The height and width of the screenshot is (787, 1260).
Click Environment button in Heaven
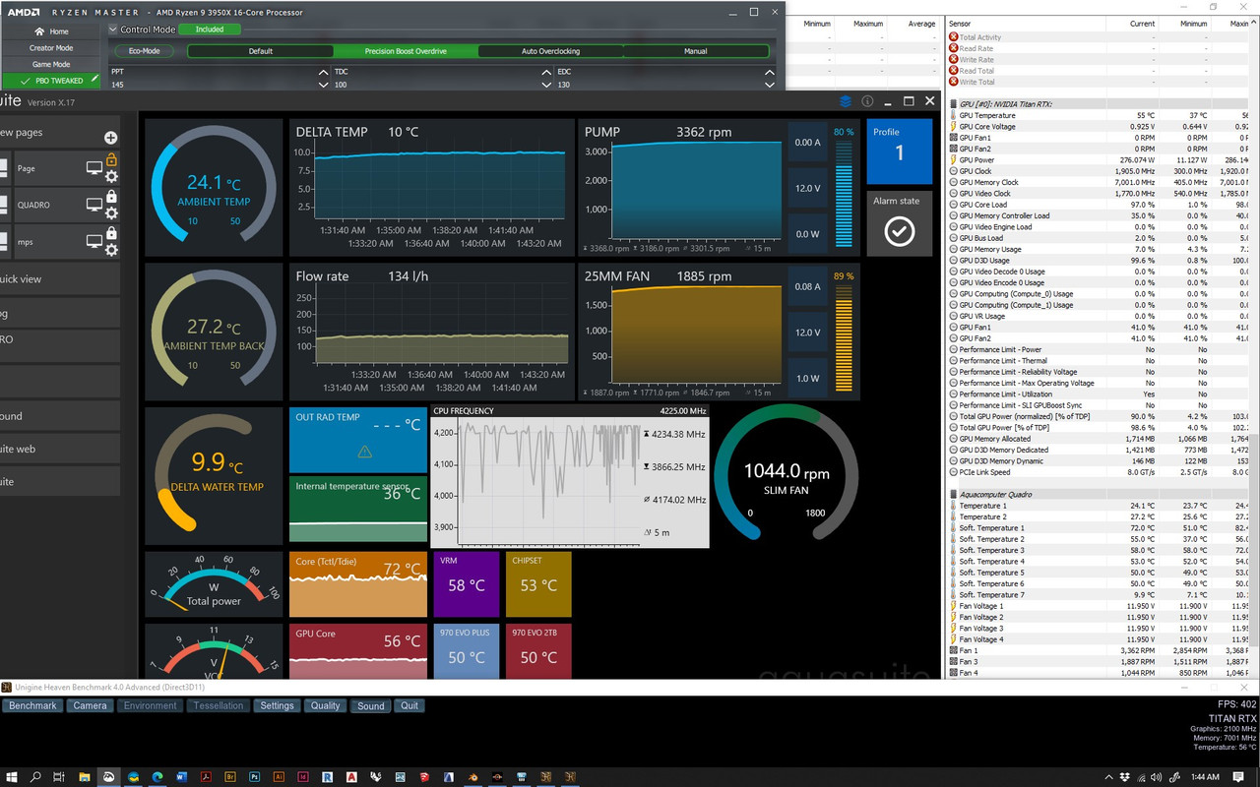(x=151, y=705)
